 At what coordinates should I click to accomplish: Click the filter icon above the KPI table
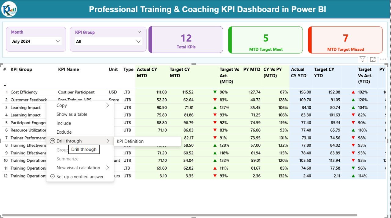click(x=362, y=59)
